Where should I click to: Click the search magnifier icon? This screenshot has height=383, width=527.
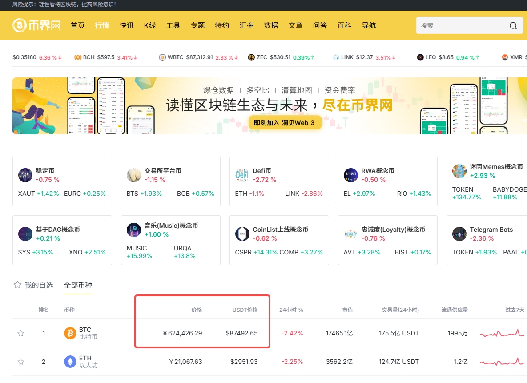(513, 26)
